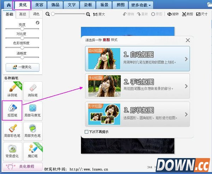Choose option 3. 形状抠图
212x174 pixels.
[137, 114]
